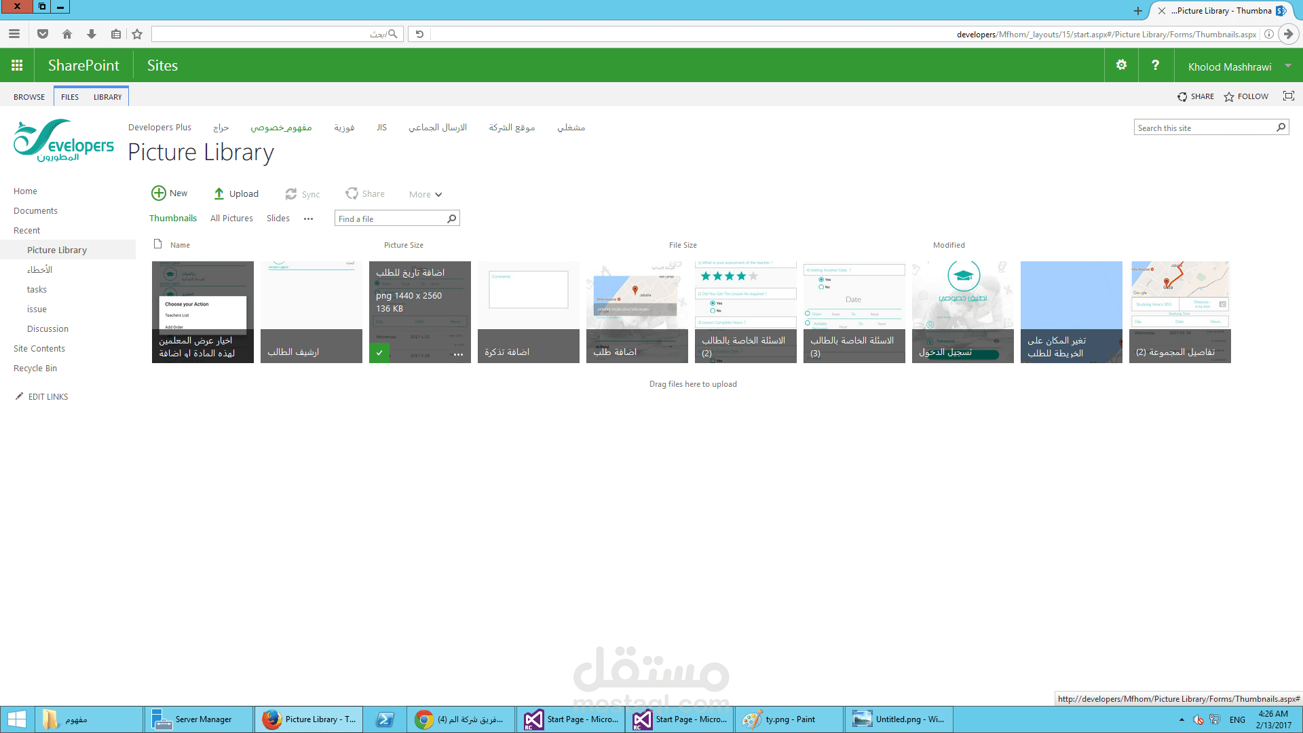Open the Kholod Mashhrawi user menu

point(1239,67)
